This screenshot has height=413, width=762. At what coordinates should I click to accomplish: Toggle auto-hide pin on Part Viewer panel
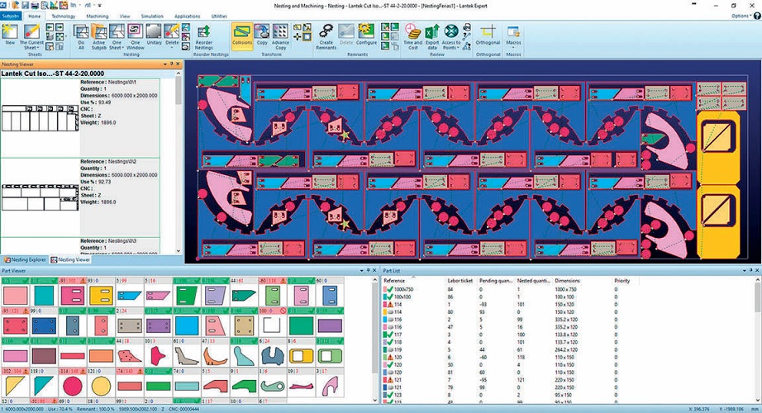[368, 271]
